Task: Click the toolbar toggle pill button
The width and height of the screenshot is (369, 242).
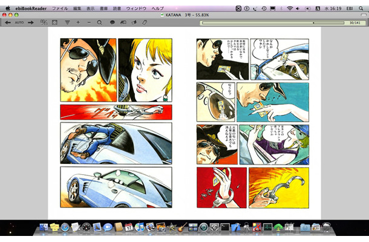Action: 364,15
